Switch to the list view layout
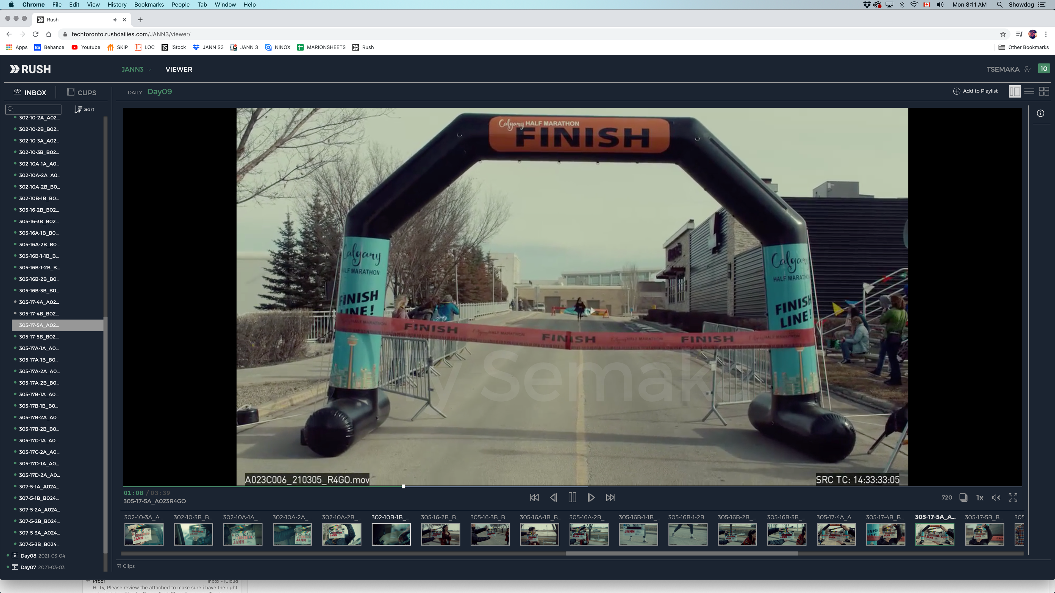The width and height of the screenshot is (1055, 593). (x=1029, y=91)
